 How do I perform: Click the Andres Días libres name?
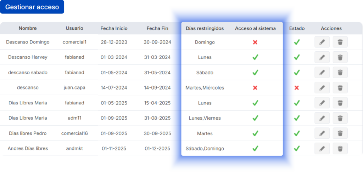(28, 149)
